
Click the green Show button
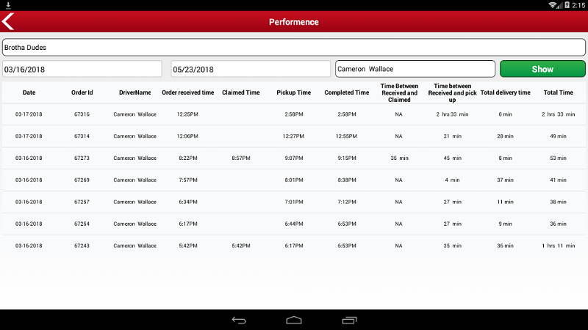(542, 69)
